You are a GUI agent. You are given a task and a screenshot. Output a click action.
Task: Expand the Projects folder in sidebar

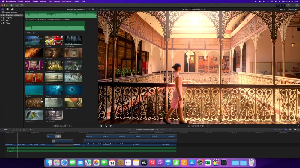pos(2,18)
